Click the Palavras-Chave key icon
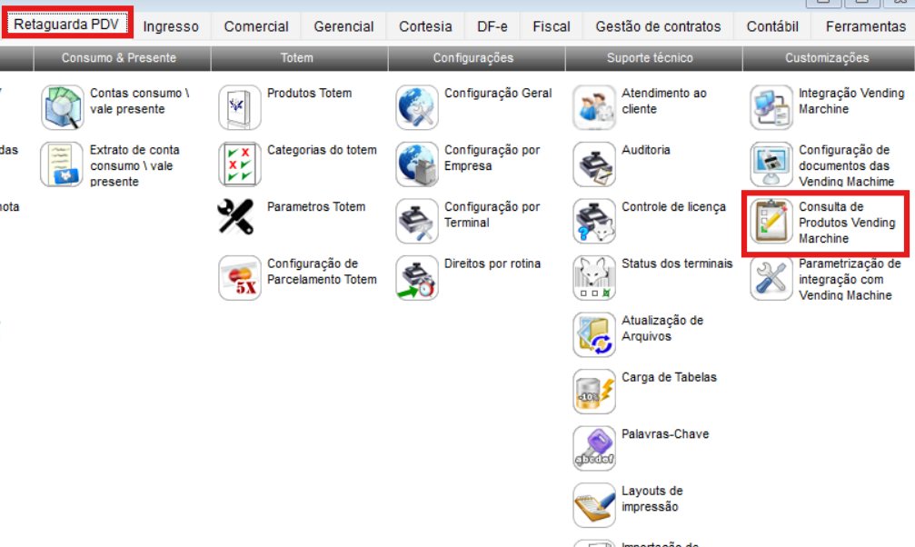This screenshot has width=915, height=547. [594, 448]
